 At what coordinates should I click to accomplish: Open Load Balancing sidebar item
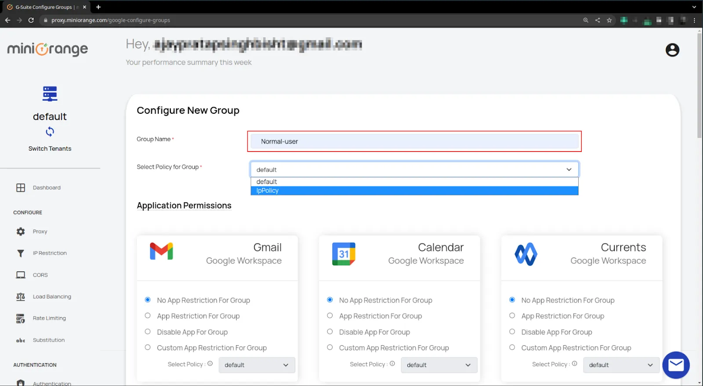click(x=52, y=297)
